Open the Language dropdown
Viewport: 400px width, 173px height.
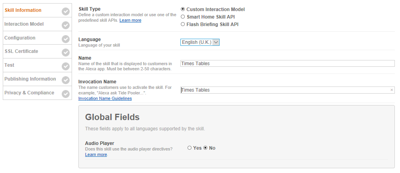point(200,42)
